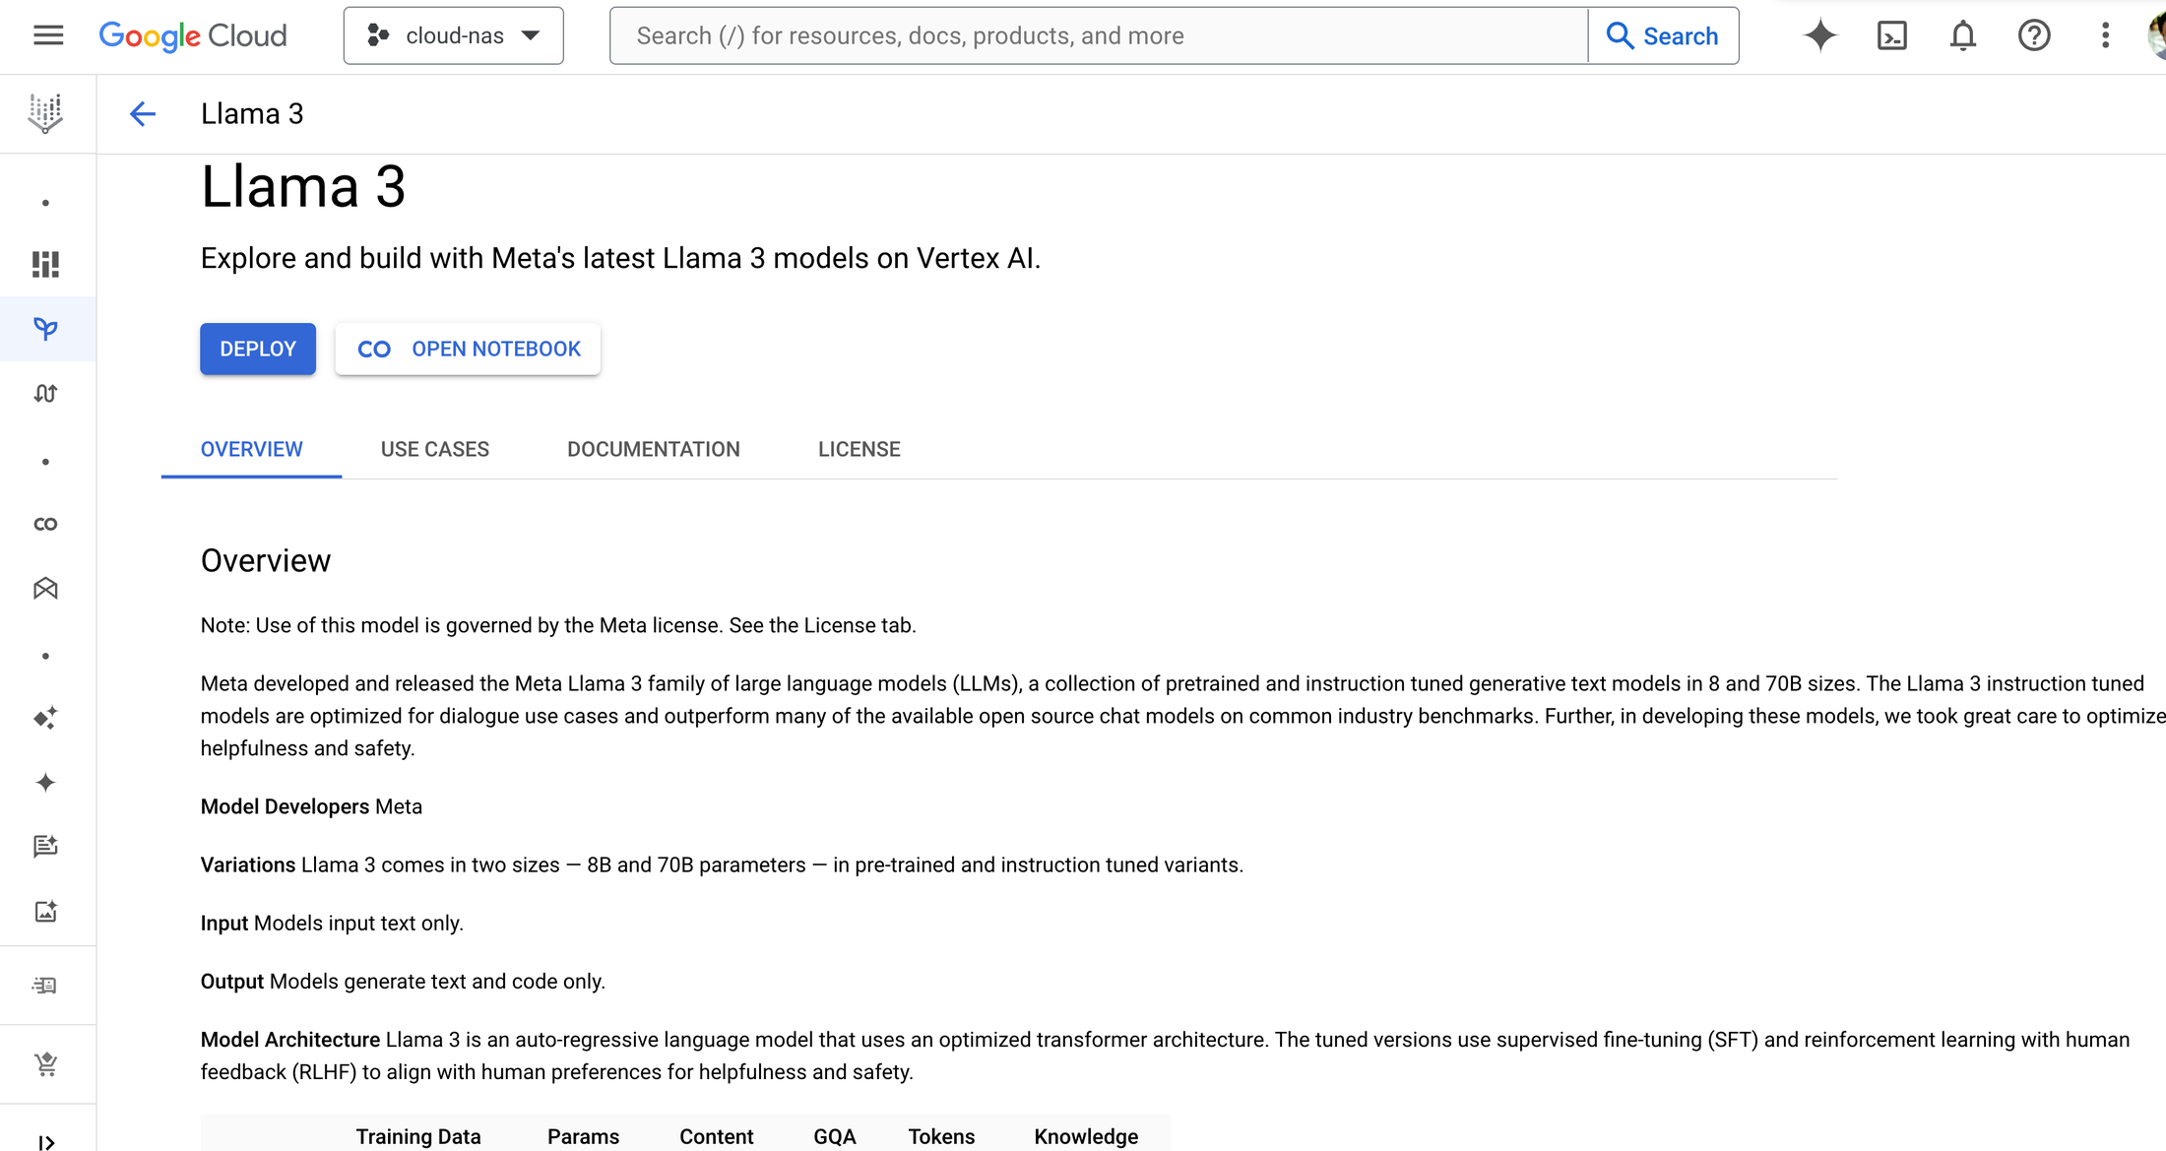2166x1151 pixels.
Task: Click the Gemini AI assistant sparkle icon
Action: [x=1822, y=35]
